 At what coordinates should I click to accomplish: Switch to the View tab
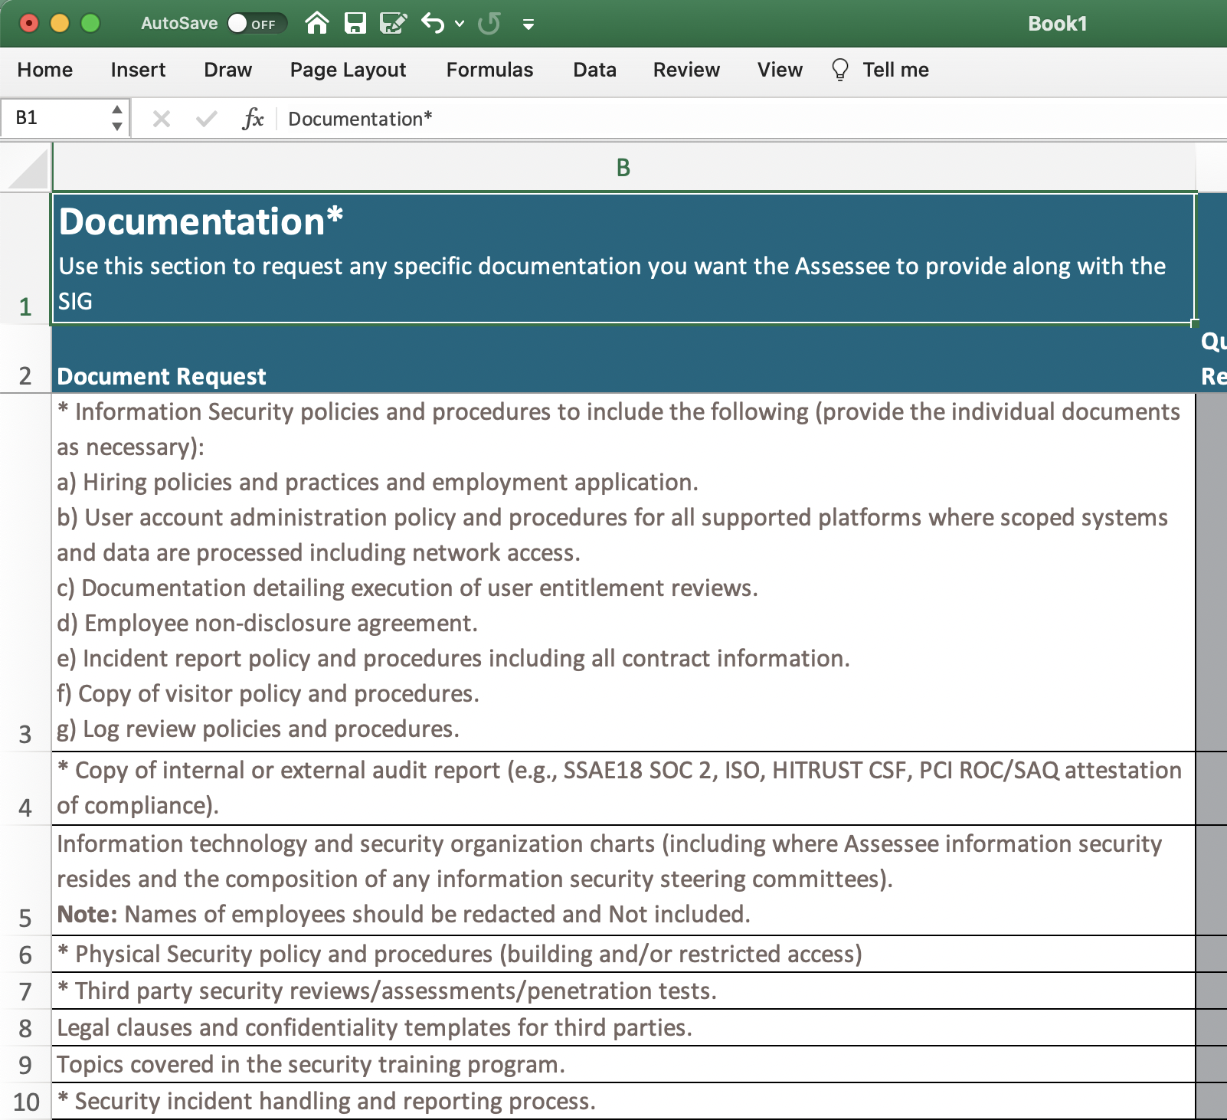coord(780,70)
